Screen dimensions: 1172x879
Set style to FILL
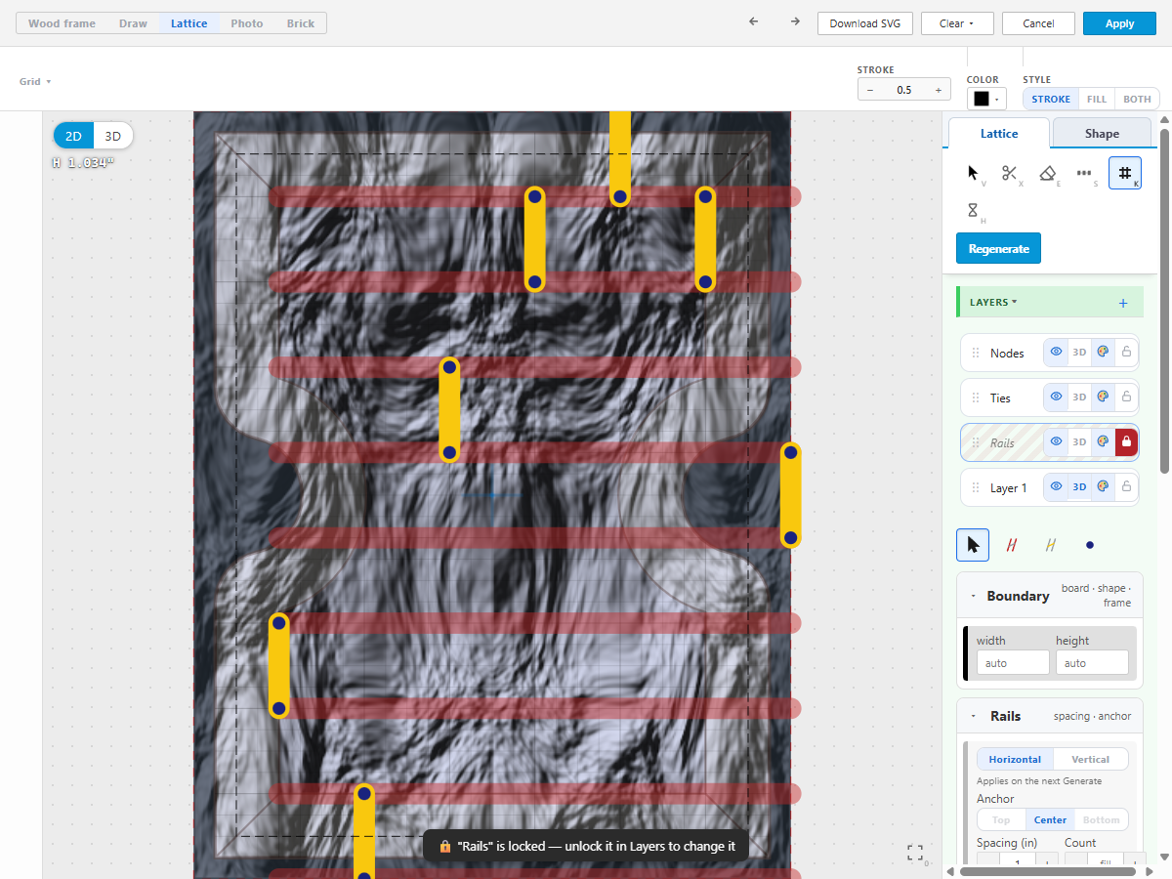(1097, 99)
